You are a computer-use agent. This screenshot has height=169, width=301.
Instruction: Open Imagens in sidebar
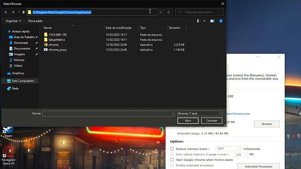click(x=19, y=54)
